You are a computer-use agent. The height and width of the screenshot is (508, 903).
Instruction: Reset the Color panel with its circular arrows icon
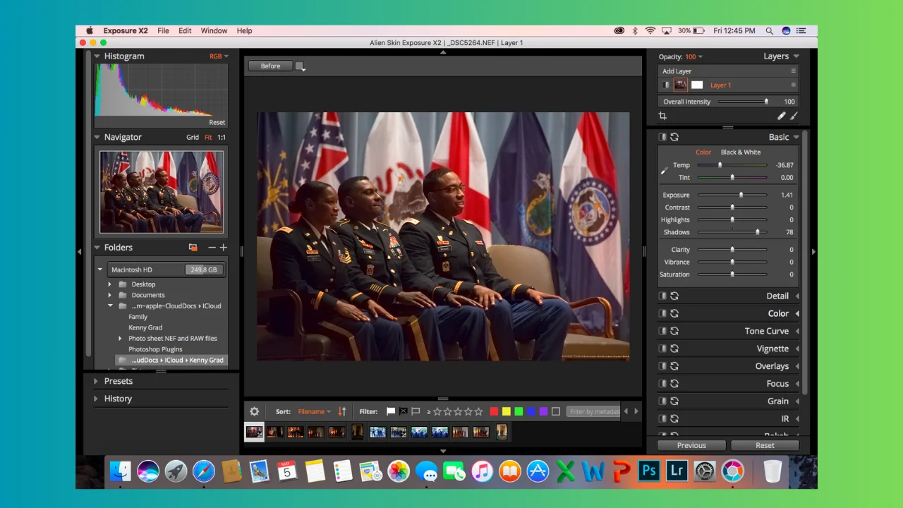pyautogui.click(x=674, y=313)
